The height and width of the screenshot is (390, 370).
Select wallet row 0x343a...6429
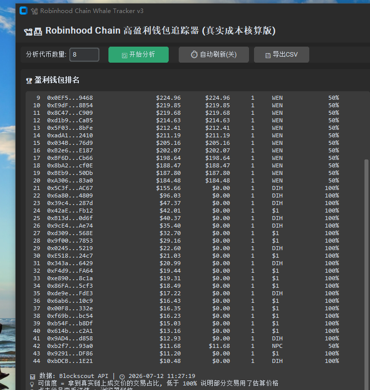[186, 263]
